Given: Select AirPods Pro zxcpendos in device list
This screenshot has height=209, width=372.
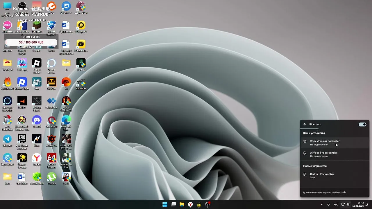Looking at the screenshot, I should [x=335, y=154].
